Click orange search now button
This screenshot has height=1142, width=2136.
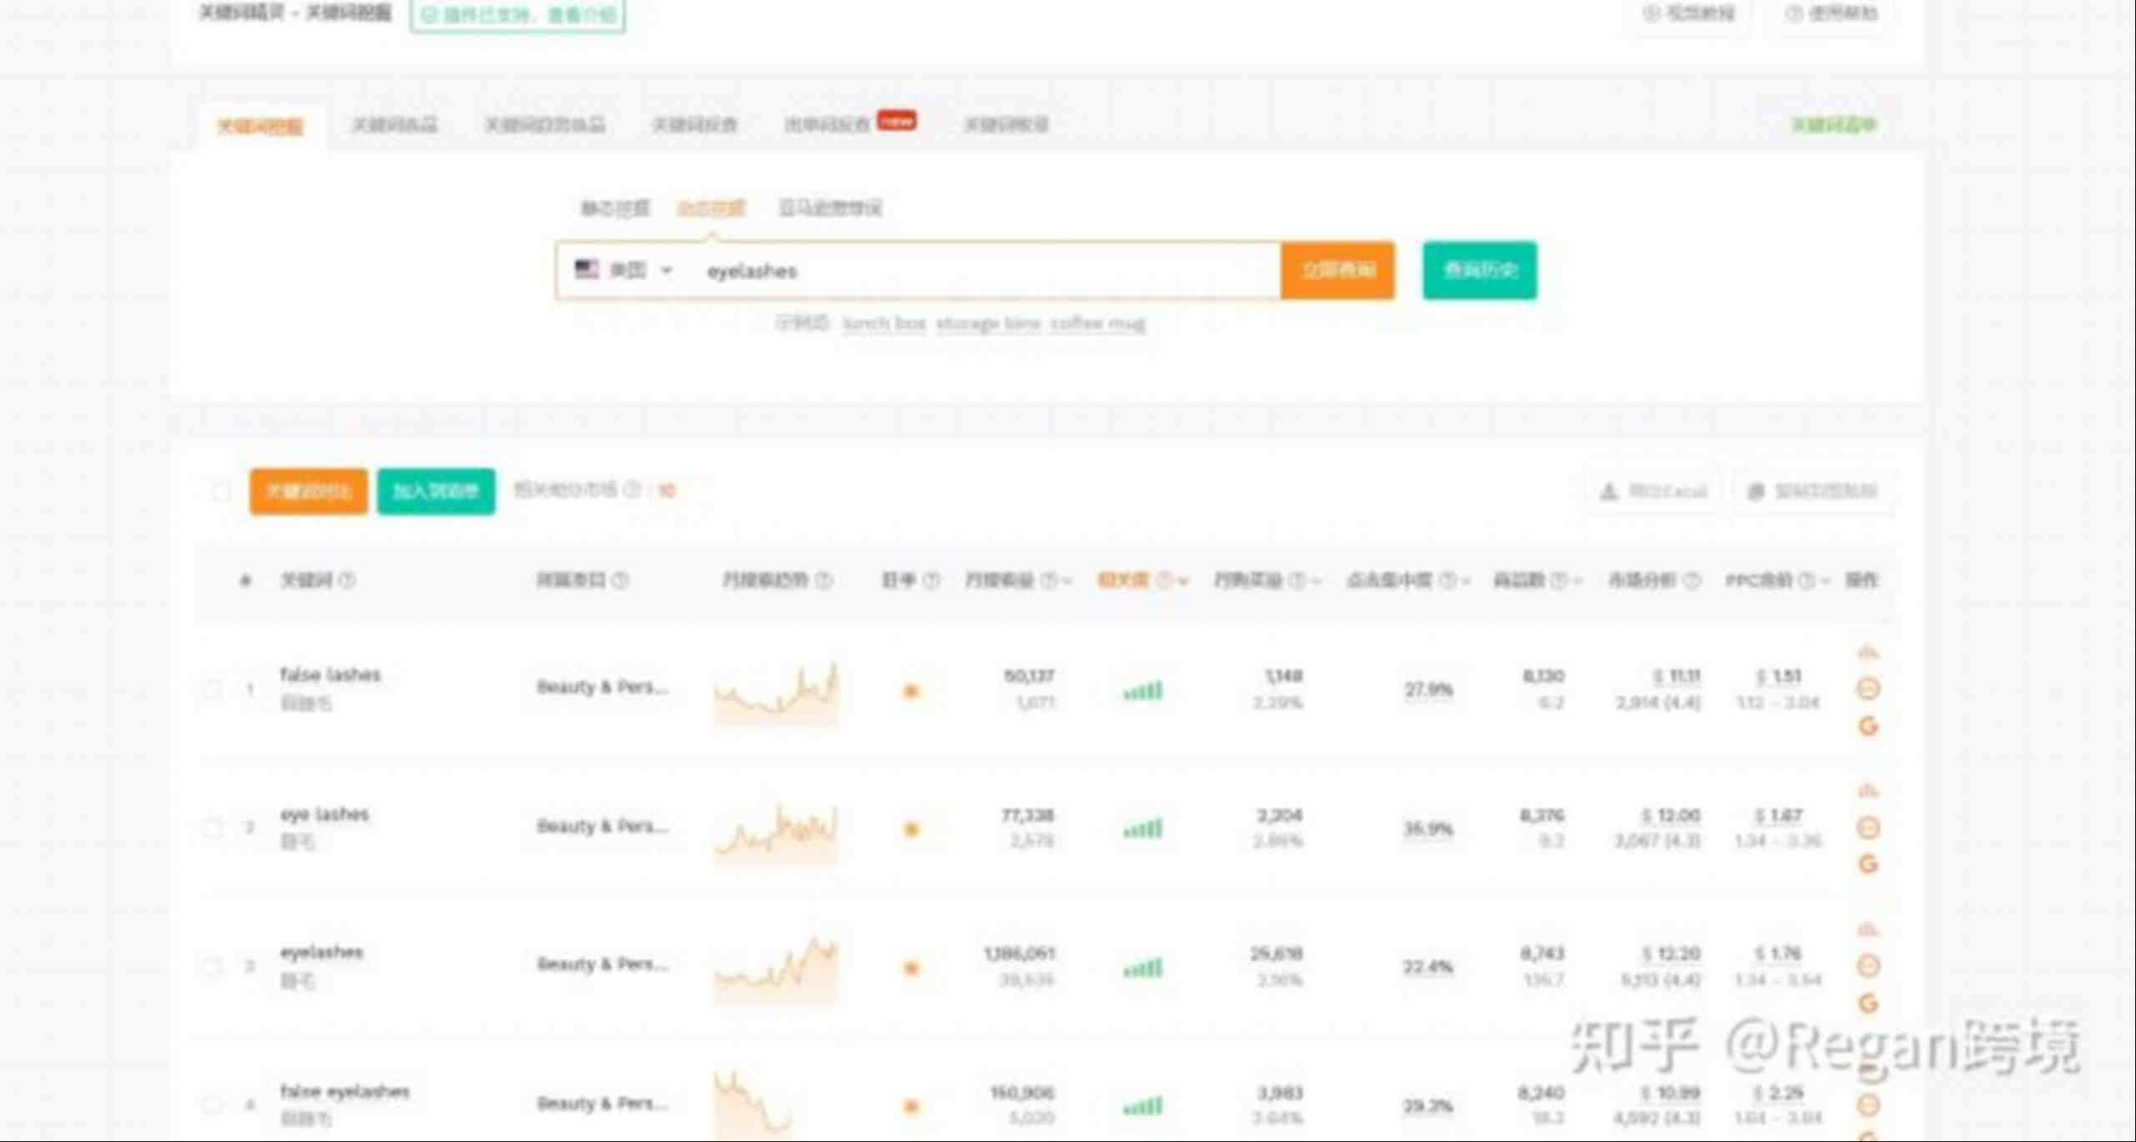(x=1338, y=270)
